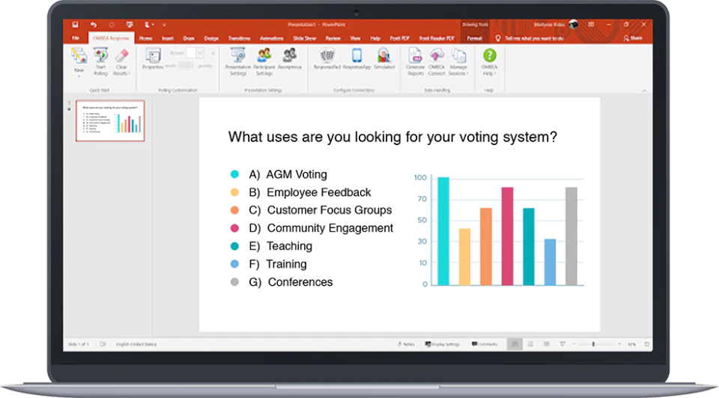Click Display Settings in status bar

(x=443, y=344)
